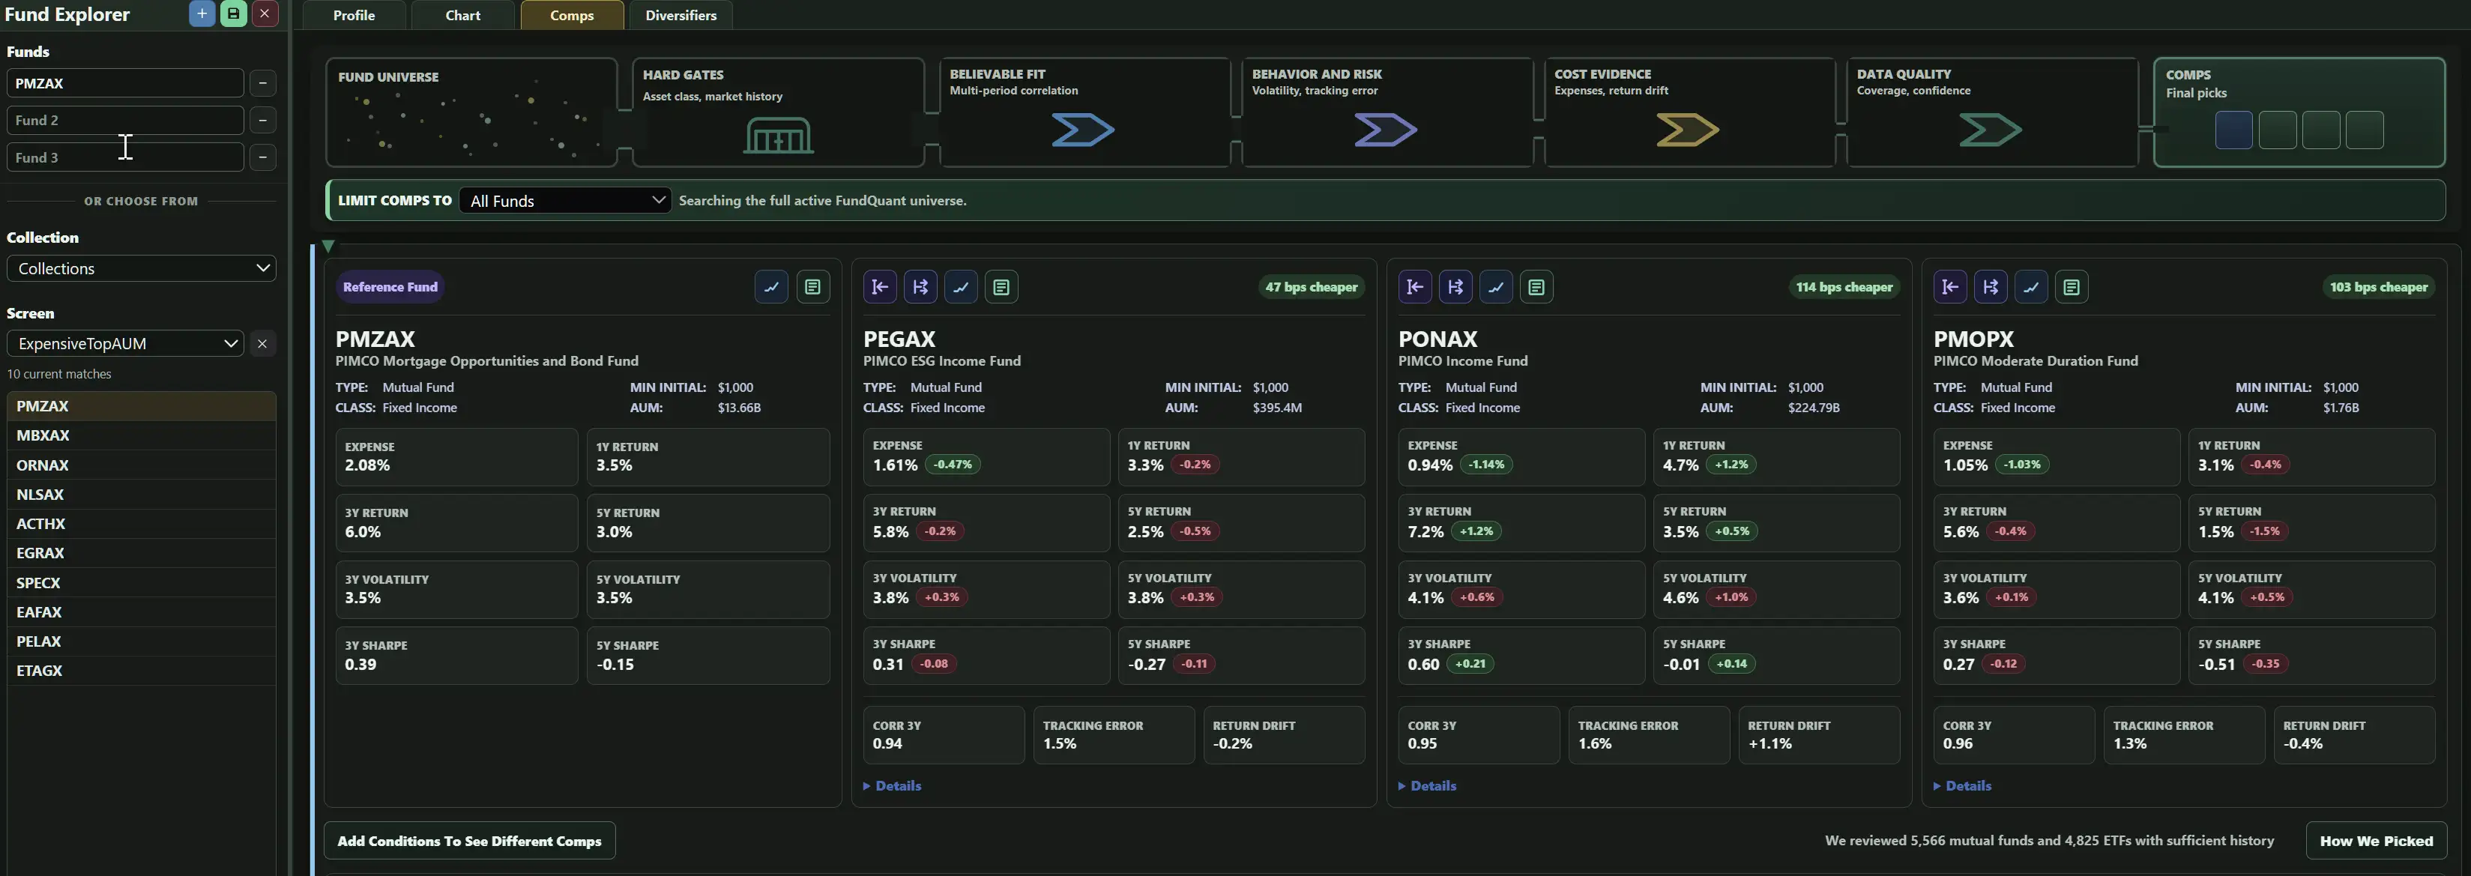
Task: Switch to the Chart tab
Action: click(463, 15)
